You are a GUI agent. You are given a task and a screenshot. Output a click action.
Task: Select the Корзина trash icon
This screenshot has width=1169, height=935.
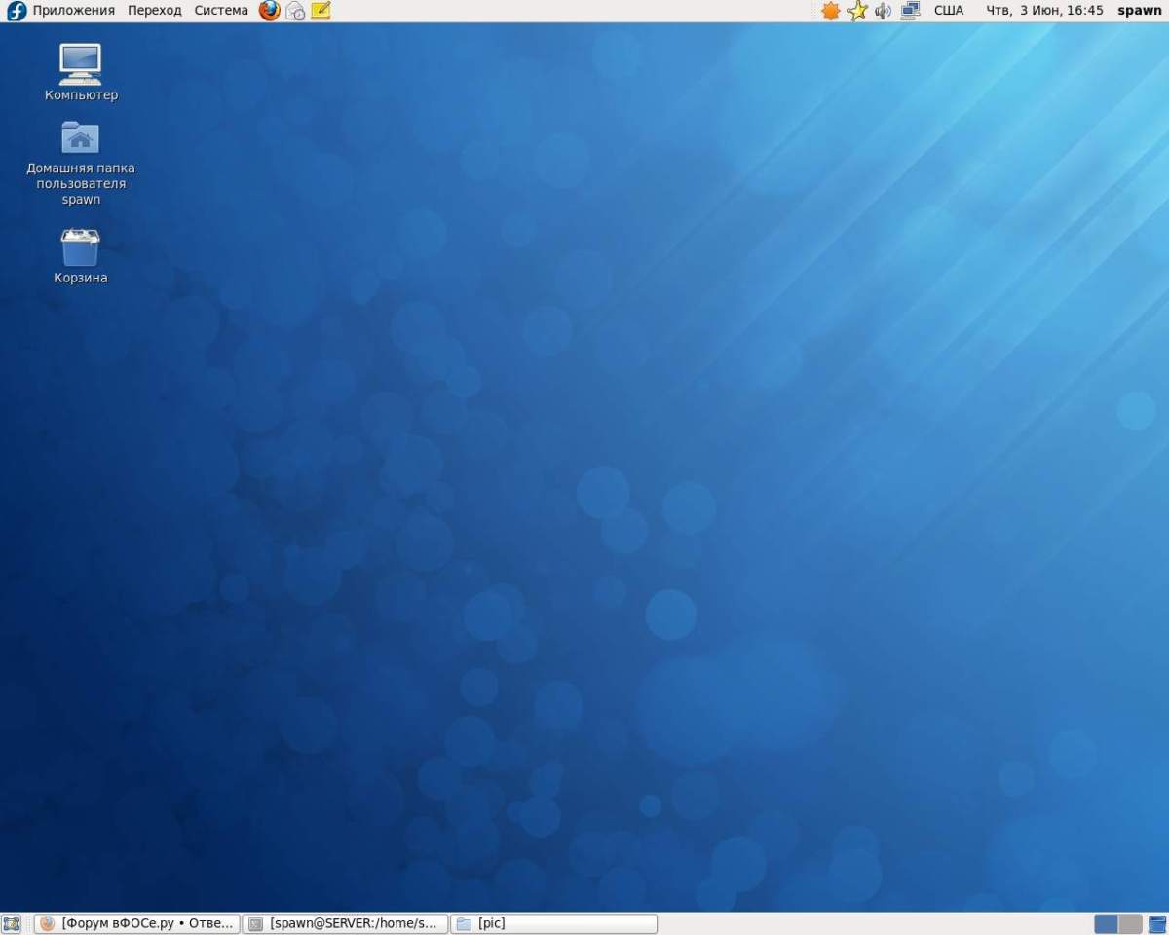(81, 247)
